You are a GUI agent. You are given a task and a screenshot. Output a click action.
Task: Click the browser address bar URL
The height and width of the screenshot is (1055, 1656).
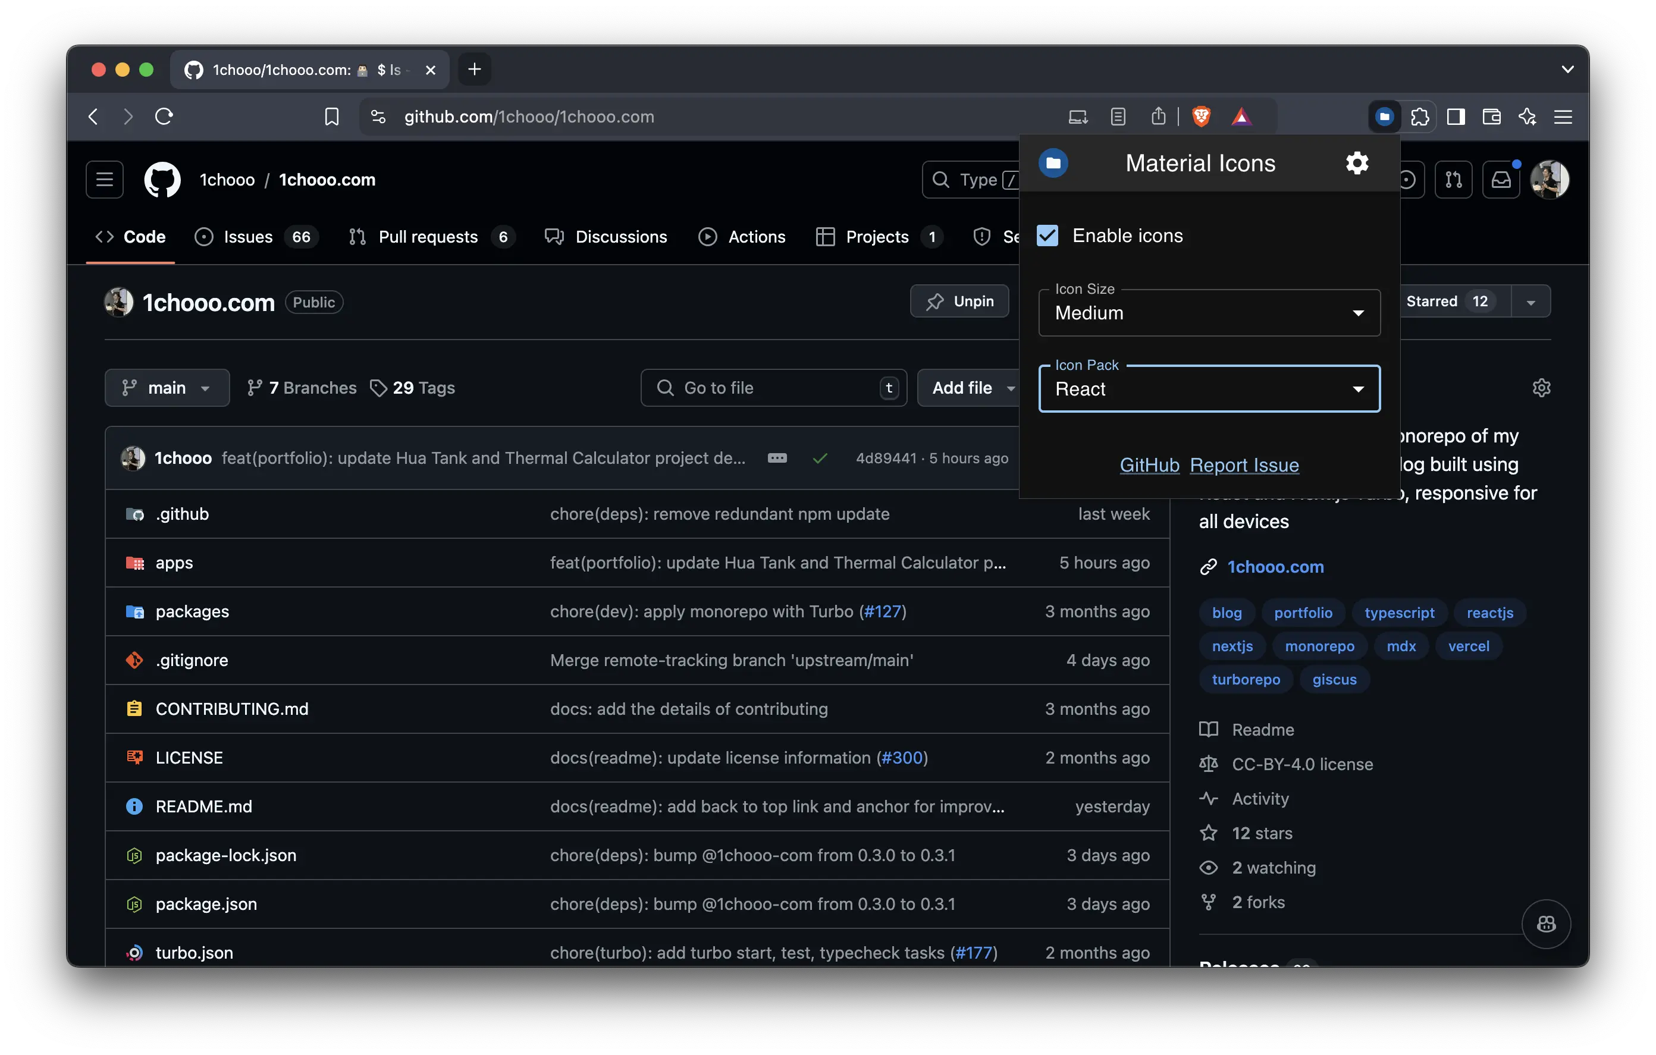click(529, 117)
